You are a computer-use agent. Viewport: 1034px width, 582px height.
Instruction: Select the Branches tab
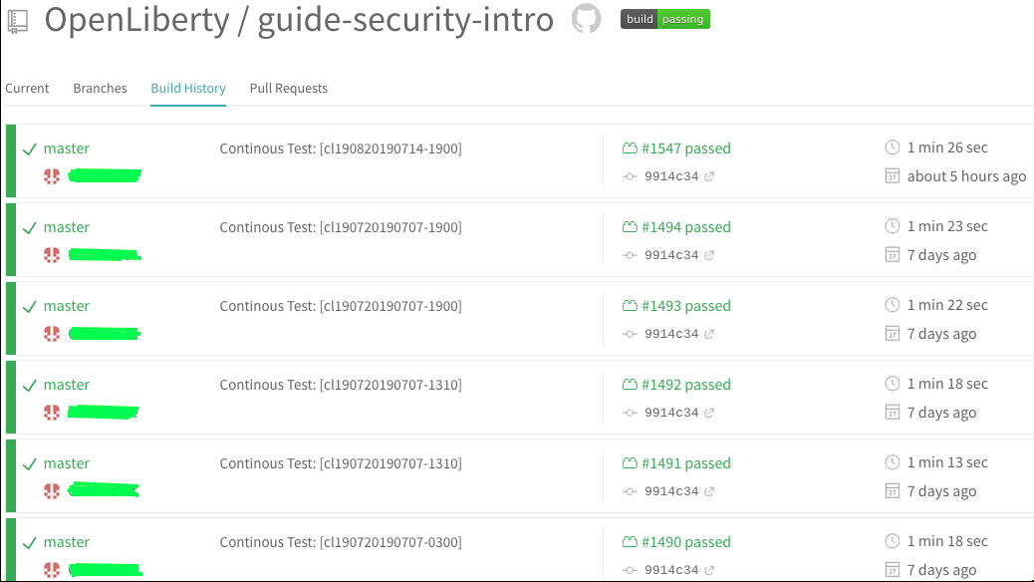tap(100, 88)
